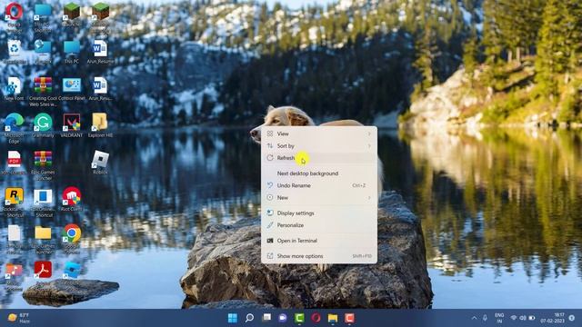Select the Riot Client desktop shortcut
Viewport: 582px width, 327px height.
[x=72, y=199]
